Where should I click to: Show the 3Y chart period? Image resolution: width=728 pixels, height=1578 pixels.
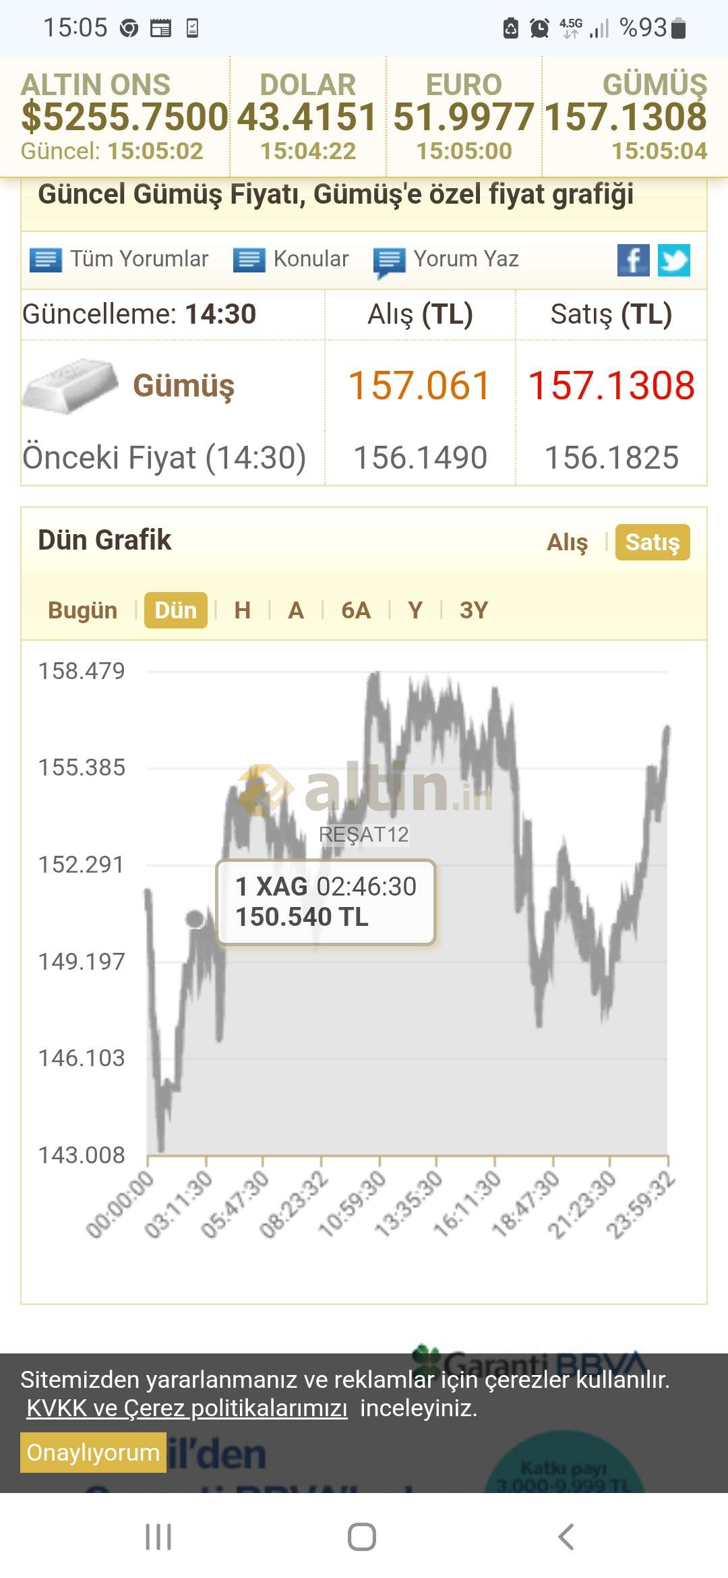coord(473,610)
